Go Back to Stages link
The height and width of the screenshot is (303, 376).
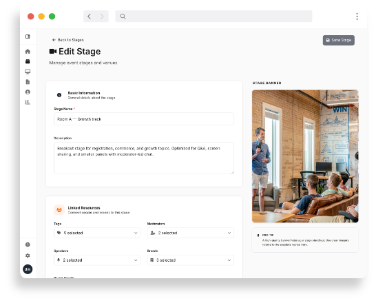click(68, 40)
